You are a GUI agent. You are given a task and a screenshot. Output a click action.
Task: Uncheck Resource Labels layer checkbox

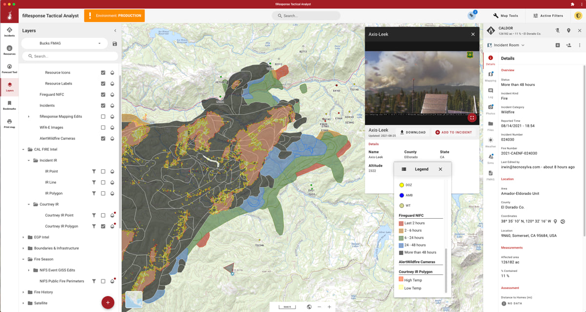[103, 83]
